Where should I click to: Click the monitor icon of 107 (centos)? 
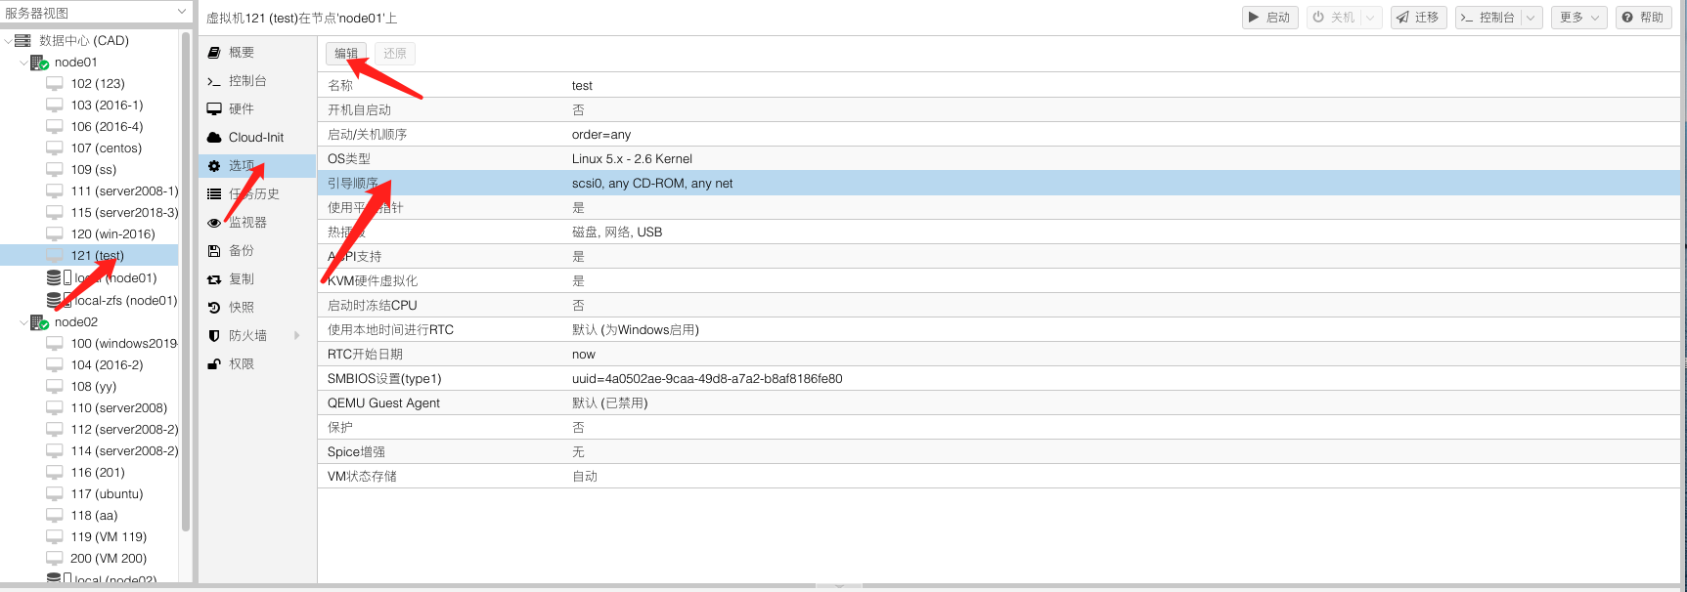tap(55, 148)
